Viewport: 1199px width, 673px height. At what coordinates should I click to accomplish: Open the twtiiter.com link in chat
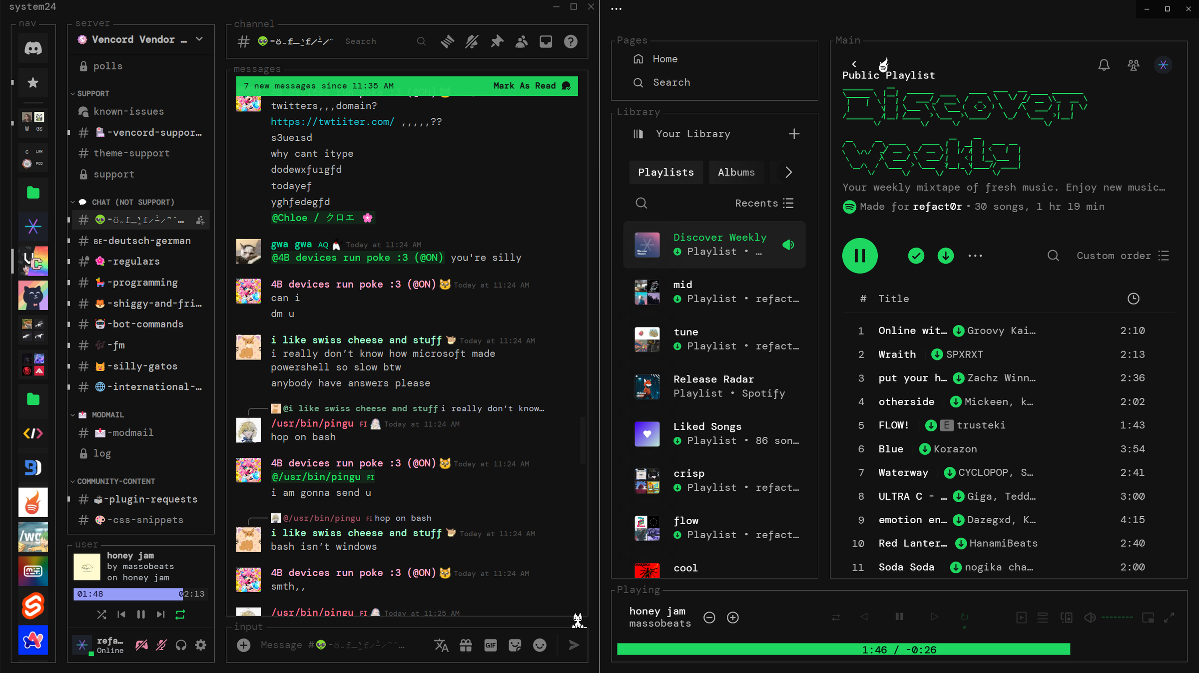coord(332,121)
